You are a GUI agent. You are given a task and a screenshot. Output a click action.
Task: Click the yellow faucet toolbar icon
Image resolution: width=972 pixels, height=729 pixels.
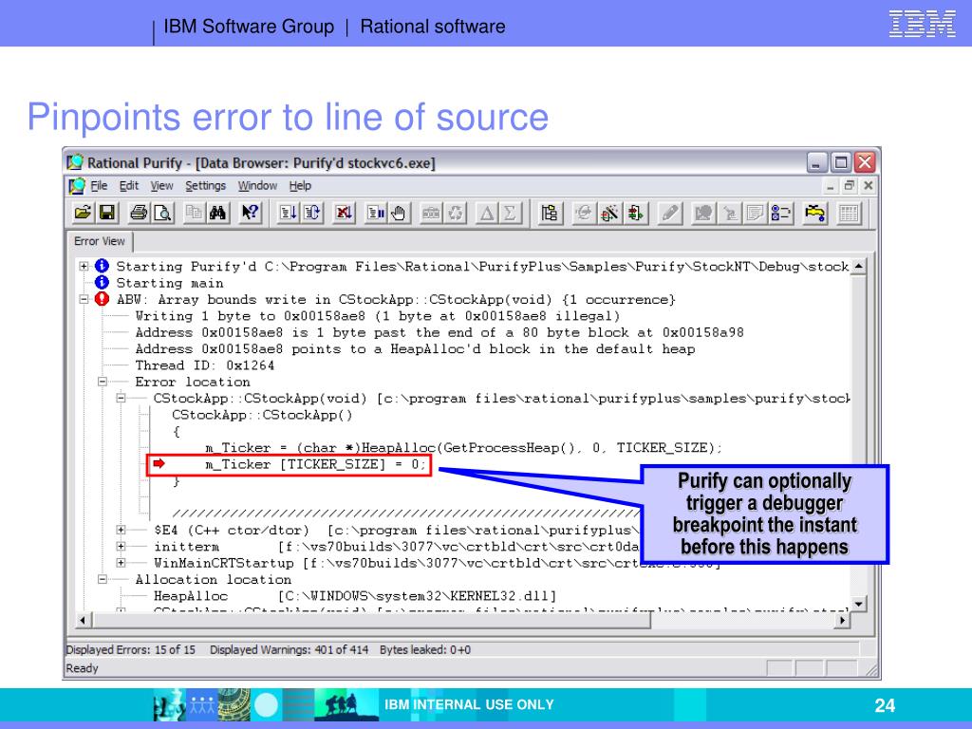pyautogui.click(x=814, y=214)
